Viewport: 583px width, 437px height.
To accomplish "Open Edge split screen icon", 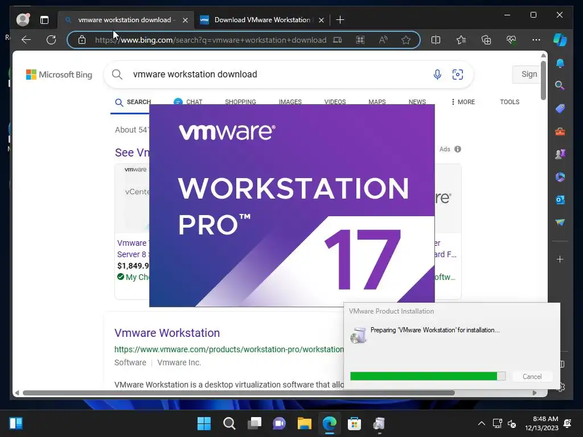I will pos(436,40).
